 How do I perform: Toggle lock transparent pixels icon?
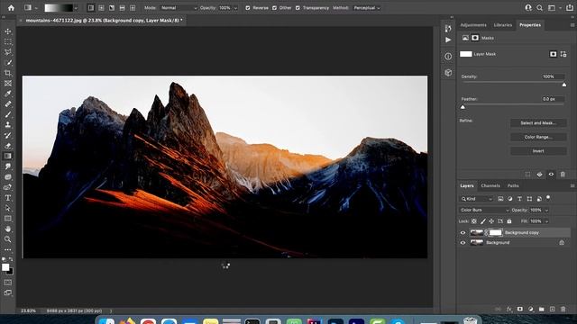[x=474, y=221]
